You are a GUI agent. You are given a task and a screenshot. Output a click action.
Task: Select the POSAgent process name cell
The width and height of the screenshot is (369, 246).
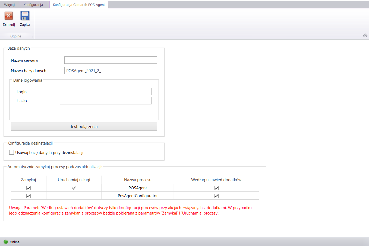(138, 188)
